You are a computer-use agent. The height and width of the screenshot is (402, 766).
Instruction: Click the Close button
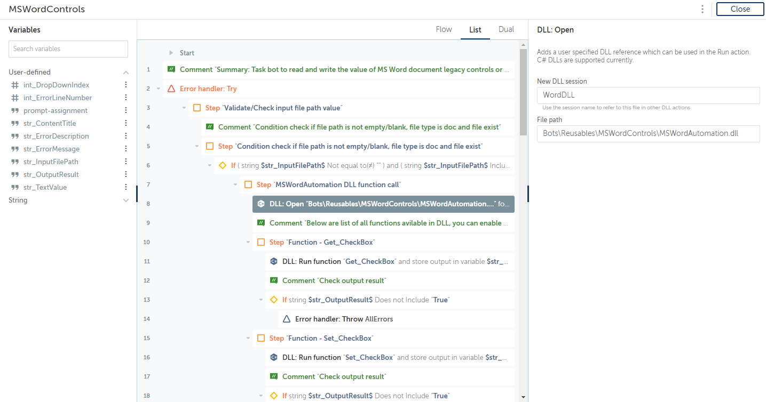740,9
